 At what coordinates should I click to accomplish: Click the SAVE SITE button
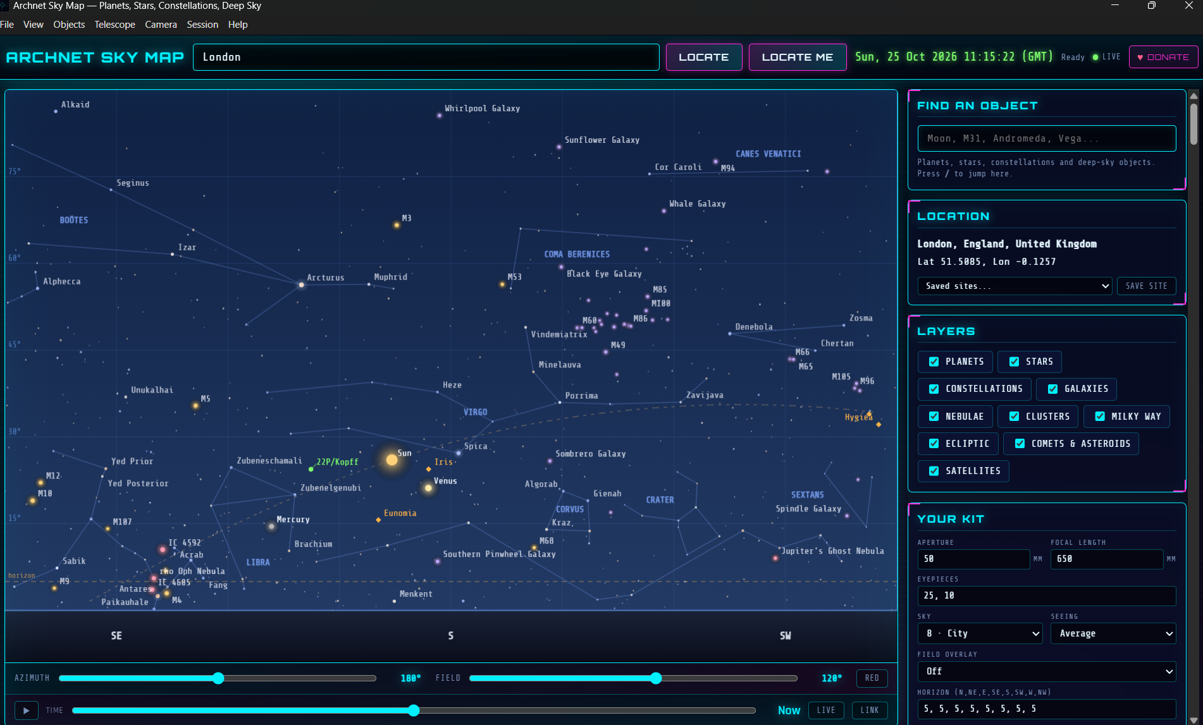click(1146, 286)
